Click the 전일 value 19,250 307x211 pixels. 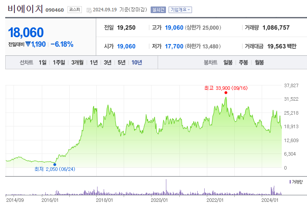click(x=126, y=27)
